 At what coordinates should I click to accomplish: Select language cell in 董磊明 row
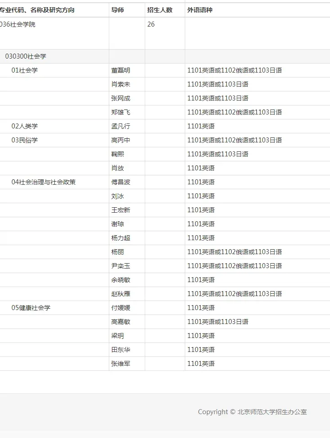point(234,70)
